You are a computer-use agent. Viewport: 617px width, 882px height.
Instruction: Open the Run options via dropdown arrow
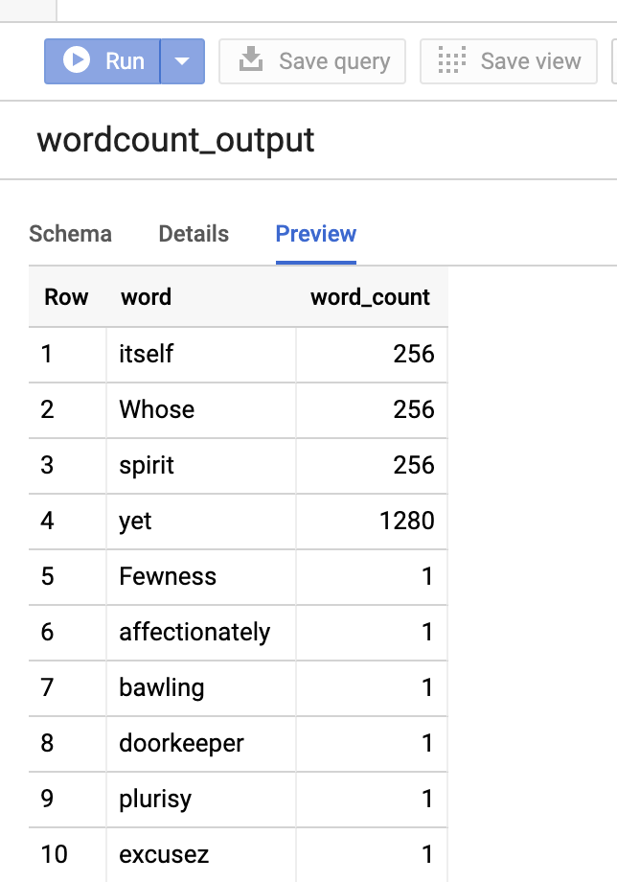[182, 60]
